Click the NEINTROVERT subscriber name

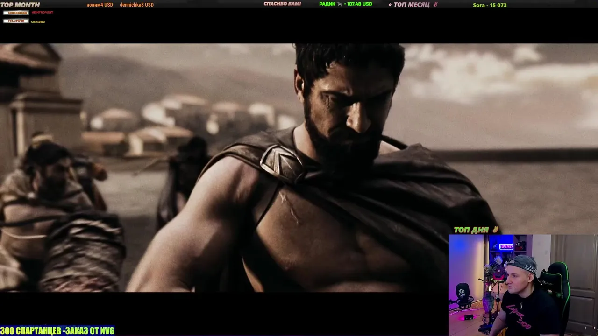tap(42, 13)
